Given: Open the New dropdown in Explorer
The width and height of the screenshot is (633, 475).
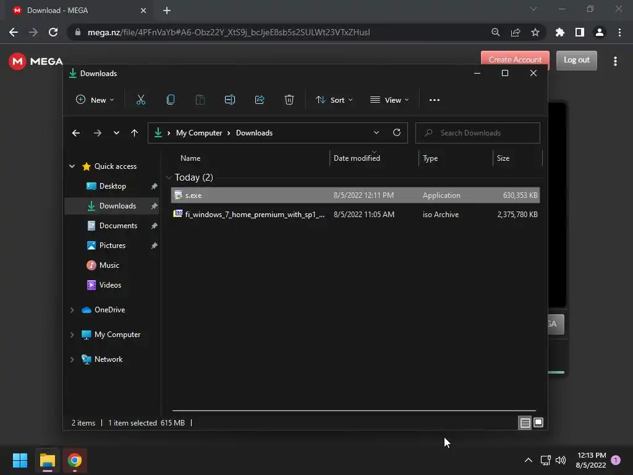Looking at the screenshot, I should pyautogui.click(x=95, y=100).
